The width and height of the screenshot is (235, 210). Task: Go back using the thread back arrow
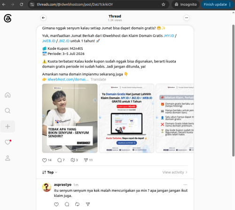[x=44, y=18]
